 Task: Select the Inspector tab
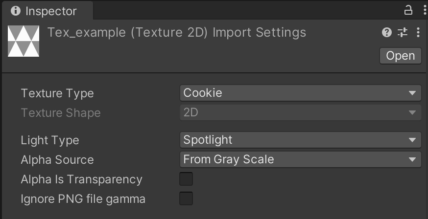[x=47, y=11]
